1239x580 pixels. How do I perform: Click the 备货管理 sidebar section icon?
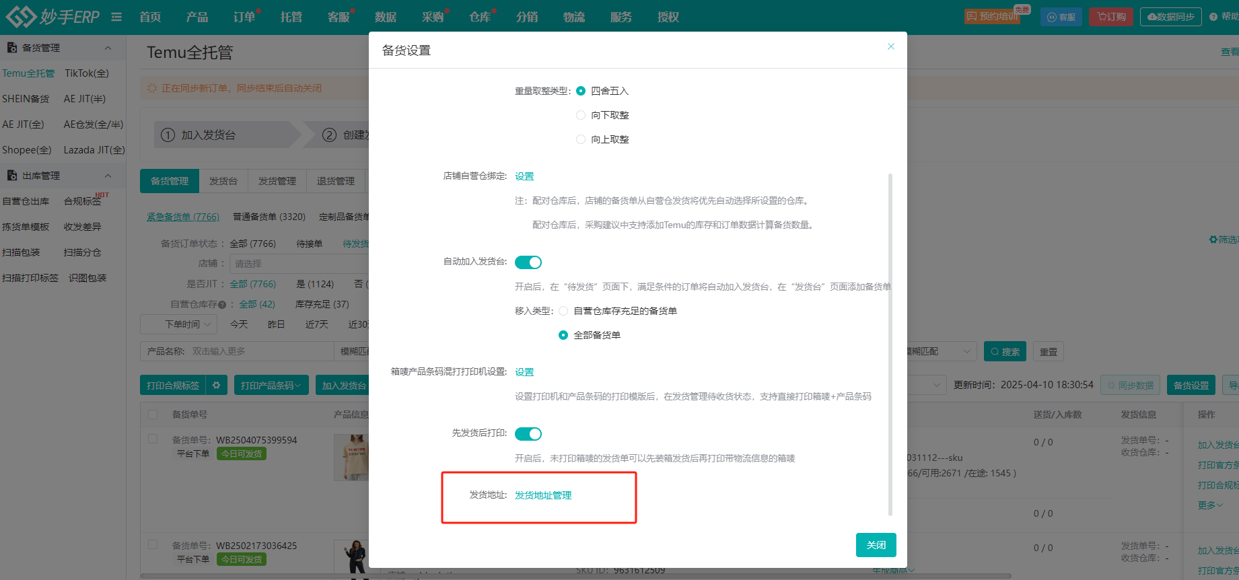coord(12,48)
